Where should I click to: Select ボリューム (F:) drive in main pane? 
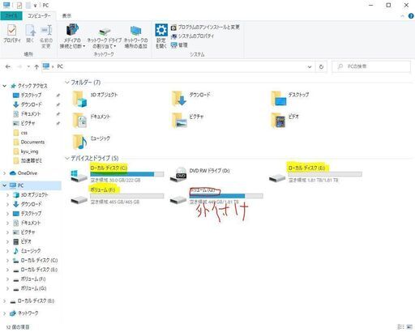tap(117, 195)
